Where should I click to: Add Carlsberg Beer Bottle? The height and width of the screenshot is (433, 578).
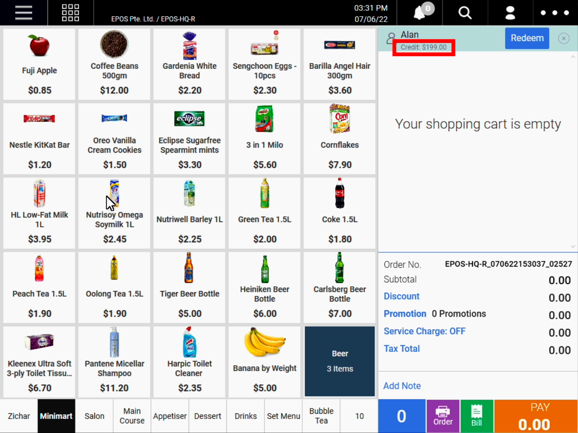point(340,287)
